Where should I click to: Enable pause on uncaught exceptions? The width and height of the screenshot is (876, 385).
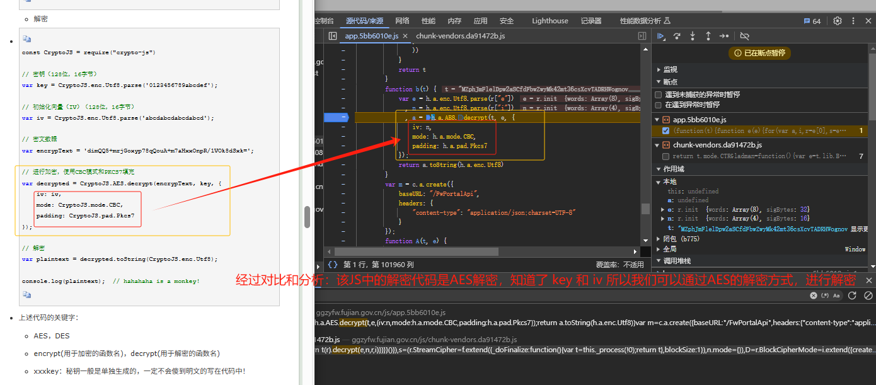pos(659,95)
